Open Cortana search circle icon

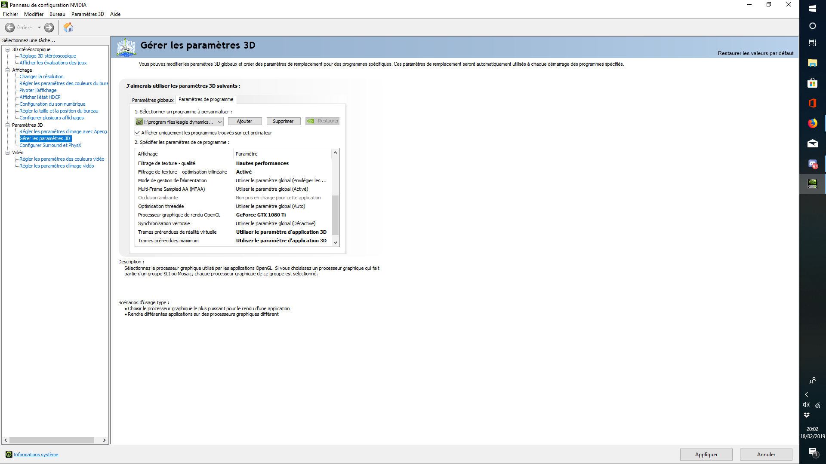pyautogui.click(x=813, y=26)
